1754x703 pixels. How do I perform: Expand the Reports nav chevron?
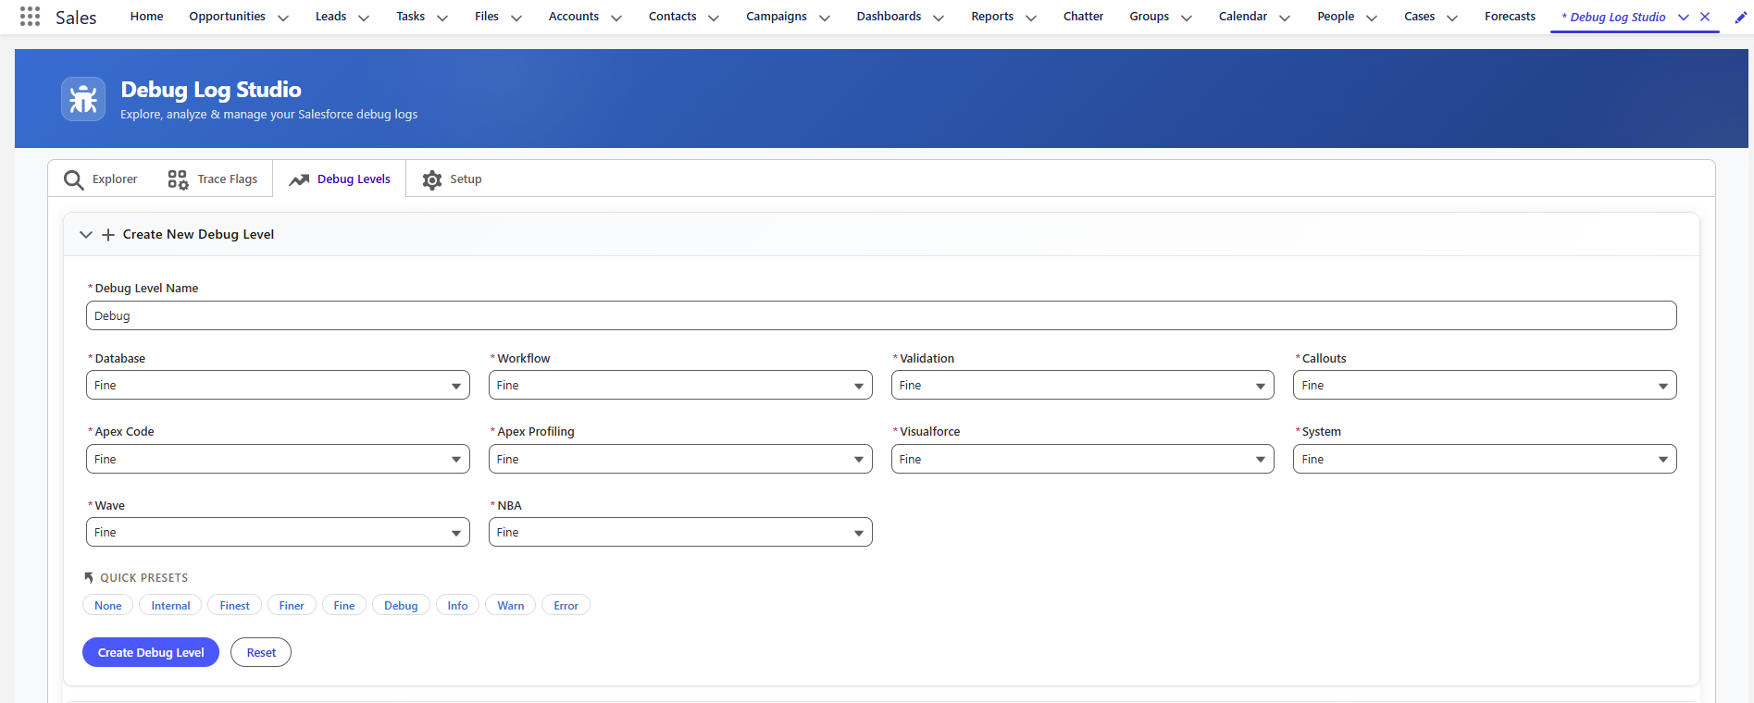(x=1031, y=18)
